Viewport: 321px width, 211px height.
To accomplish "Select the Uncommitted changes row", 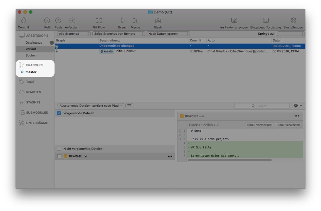I will tap(180, 46).
